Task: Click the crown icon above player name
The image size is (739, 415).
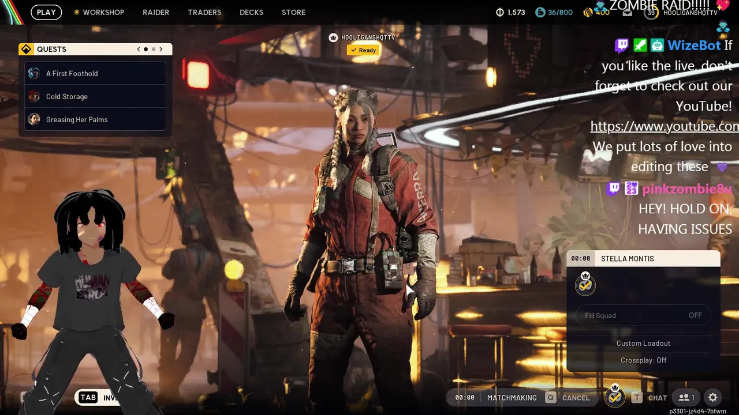Action: [x=333, y=37]
